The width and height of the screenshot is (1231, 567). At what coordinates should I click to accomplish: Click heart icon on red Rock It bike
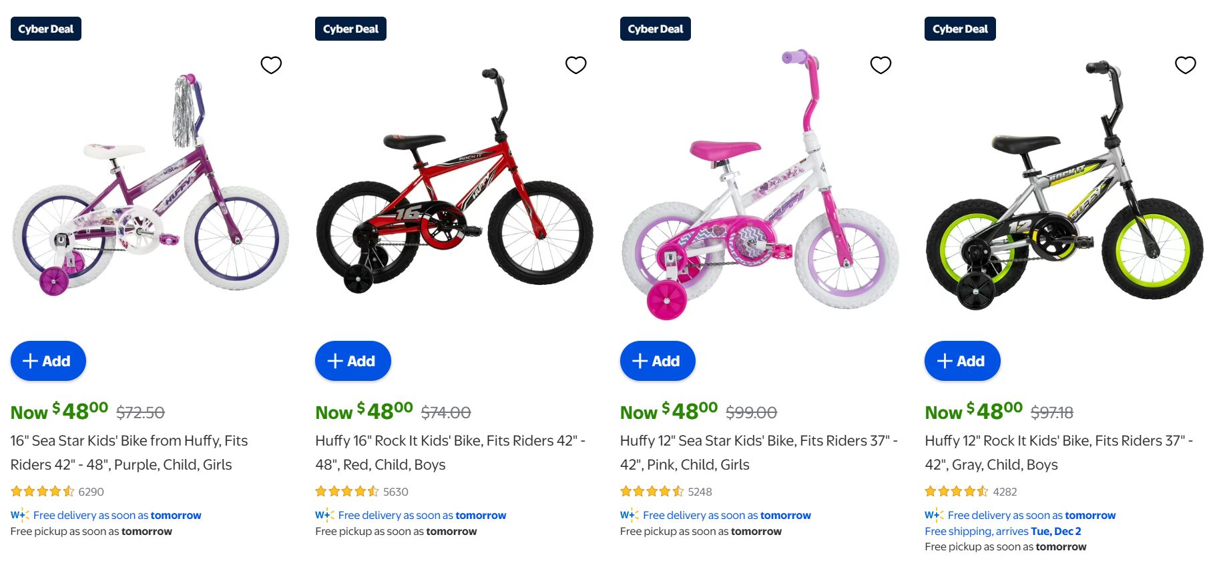(x=575, y=65)
